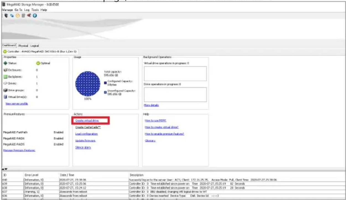Click the Load configuration link
The height and width of the screenshot is (200, 346).
[86, 134]
